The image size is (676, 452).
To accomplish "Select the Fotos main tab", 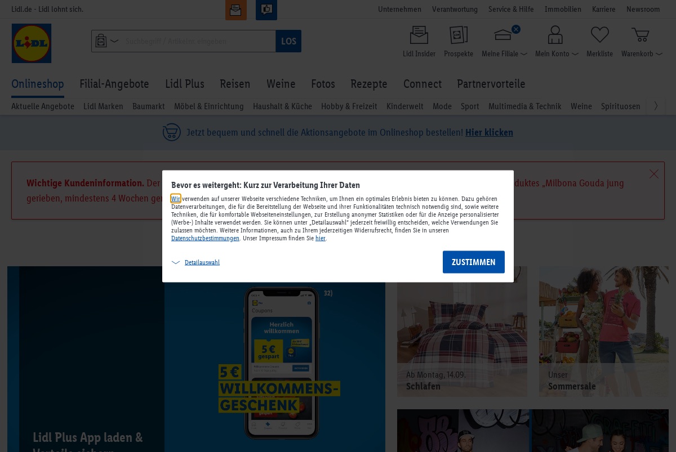I will click(323, 84).
